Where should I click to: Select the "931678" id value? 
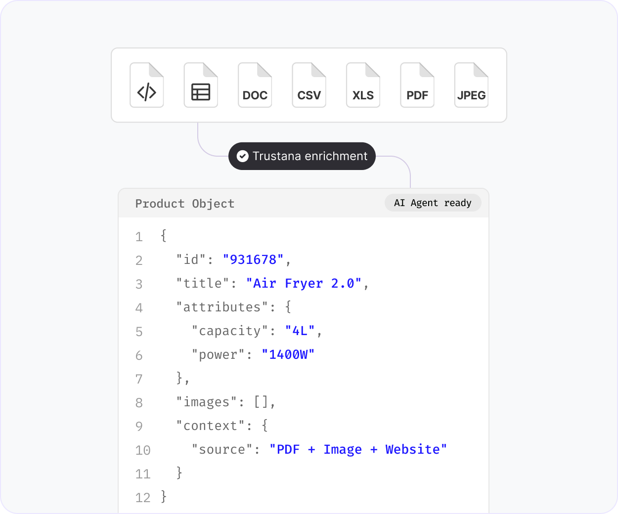click(253, 259)
